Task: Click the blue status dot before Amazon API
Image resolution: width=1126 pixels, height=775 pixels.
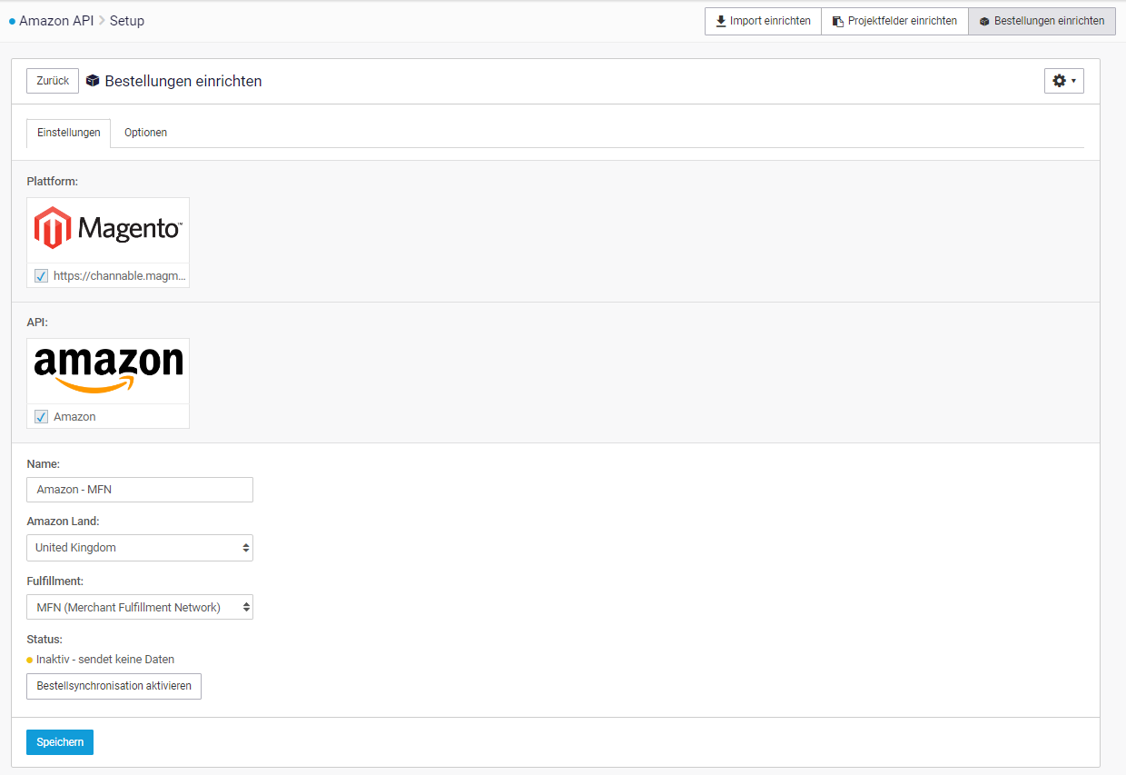Action: (x=12, y=21)
